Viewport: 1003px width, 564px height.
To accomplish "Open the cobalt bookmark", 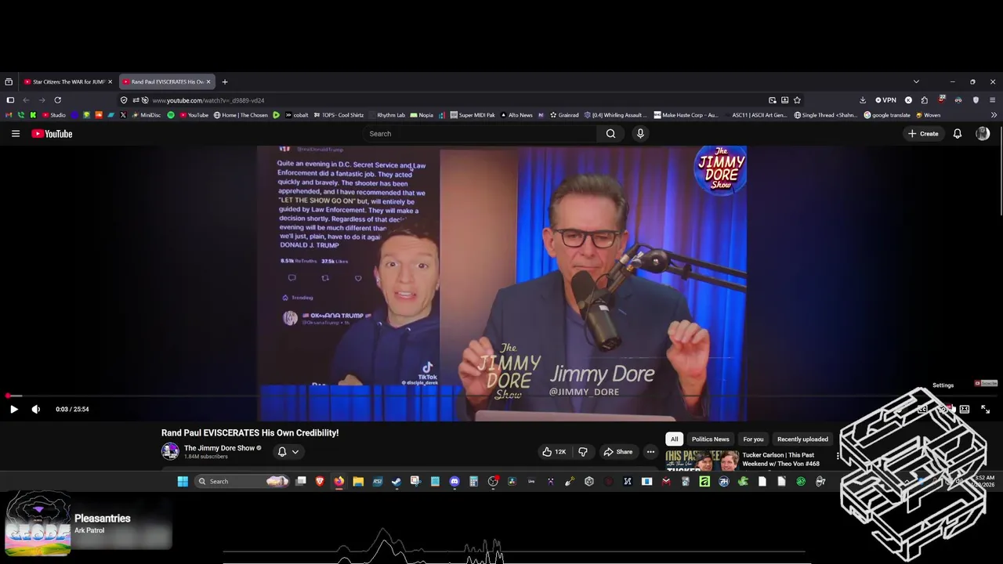I will (x=297, y=115).
